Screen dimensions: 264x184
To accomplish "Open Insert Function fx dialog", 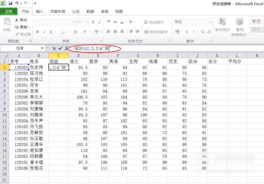I will coord(66,48).
